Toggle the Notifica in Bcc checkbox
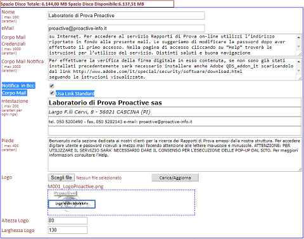This screenshot has width=304, height=239. (x=51, y=86)
